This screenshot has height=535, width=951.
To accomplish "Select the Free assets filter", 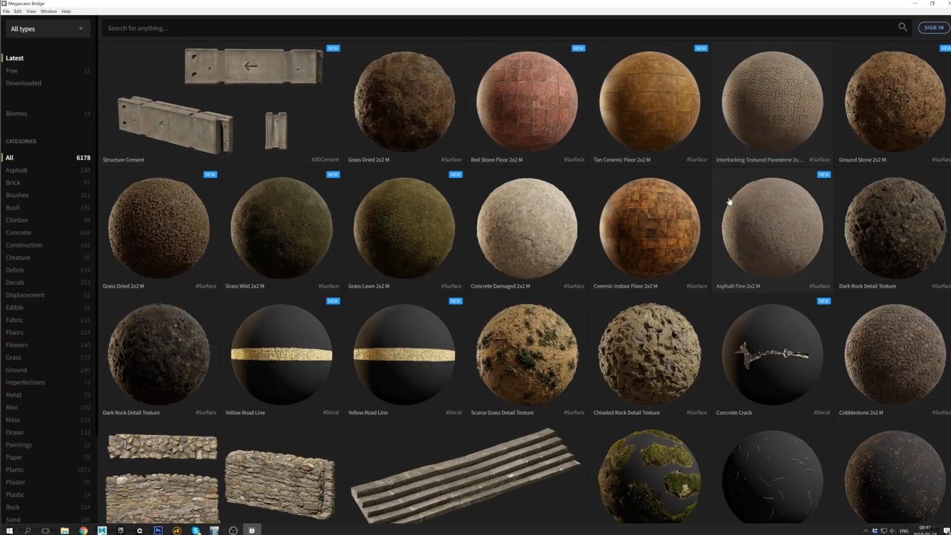I will click(12, 70).
